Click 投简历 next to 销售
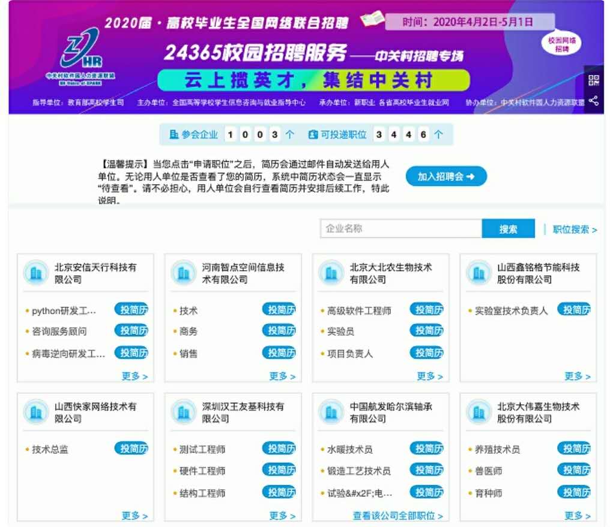 279,353
